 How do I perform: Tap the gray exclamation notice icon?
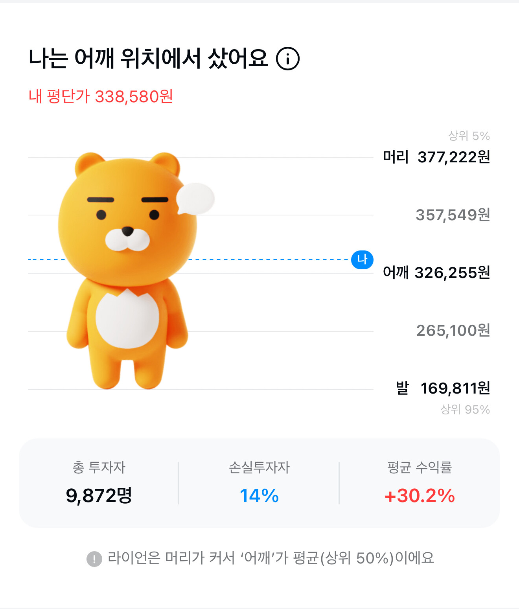[94, 559]
